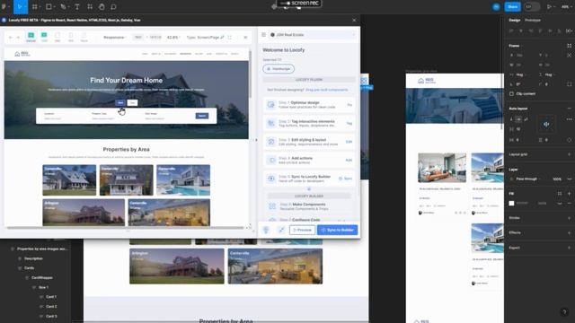
Task: Open the JGM Real Estate project dropdown
Action: [313, 35]
